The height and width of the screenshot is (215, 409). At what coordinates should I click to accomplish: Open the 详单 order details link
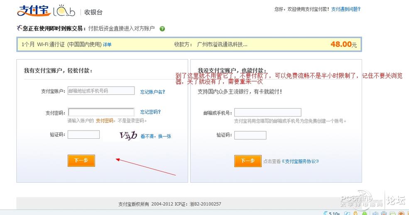tap(107, 45)
